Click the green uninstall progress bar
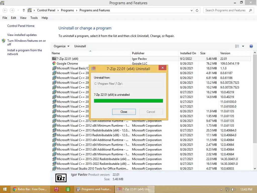 point(128,101)
